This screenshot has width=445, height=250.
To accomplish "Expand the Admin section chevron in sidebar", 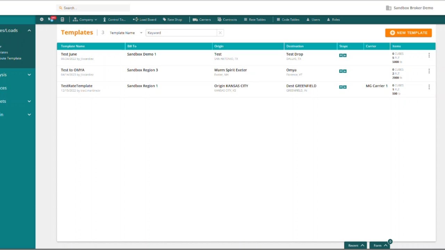I will 29,115.
